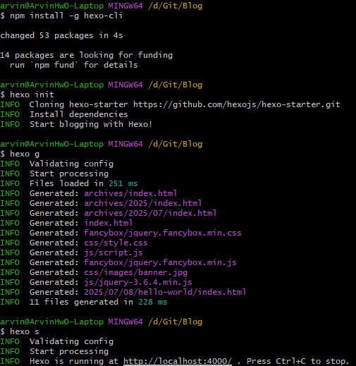Click js/jquery-3.6.4.min.js file path
The width and height of the screenshot is (356, 366).
(x=138, y=282)
